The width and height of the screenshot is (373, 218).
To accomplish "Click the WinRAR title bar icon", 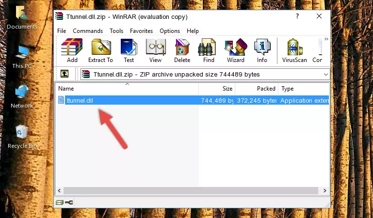I will point(60,16).
